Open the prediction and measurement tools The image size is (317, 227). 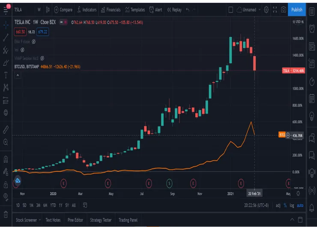(x=6, y=100)
